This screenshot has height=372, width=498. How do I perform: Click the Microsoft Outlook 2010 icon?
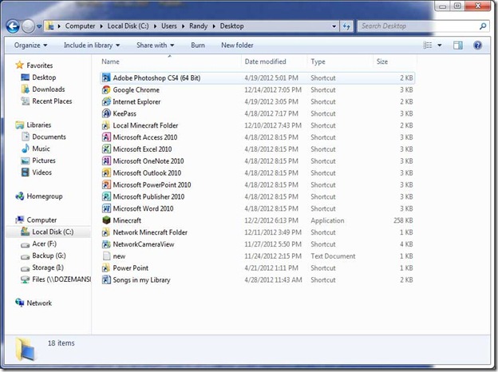tap(106, 172)
